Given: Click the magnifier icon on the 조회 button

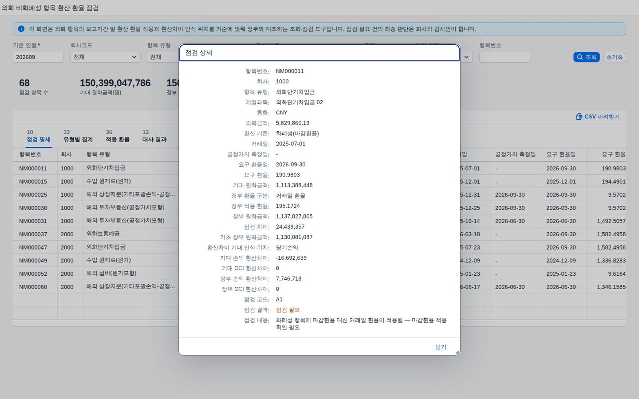Looking at the screenshot, I should [580, 57].
